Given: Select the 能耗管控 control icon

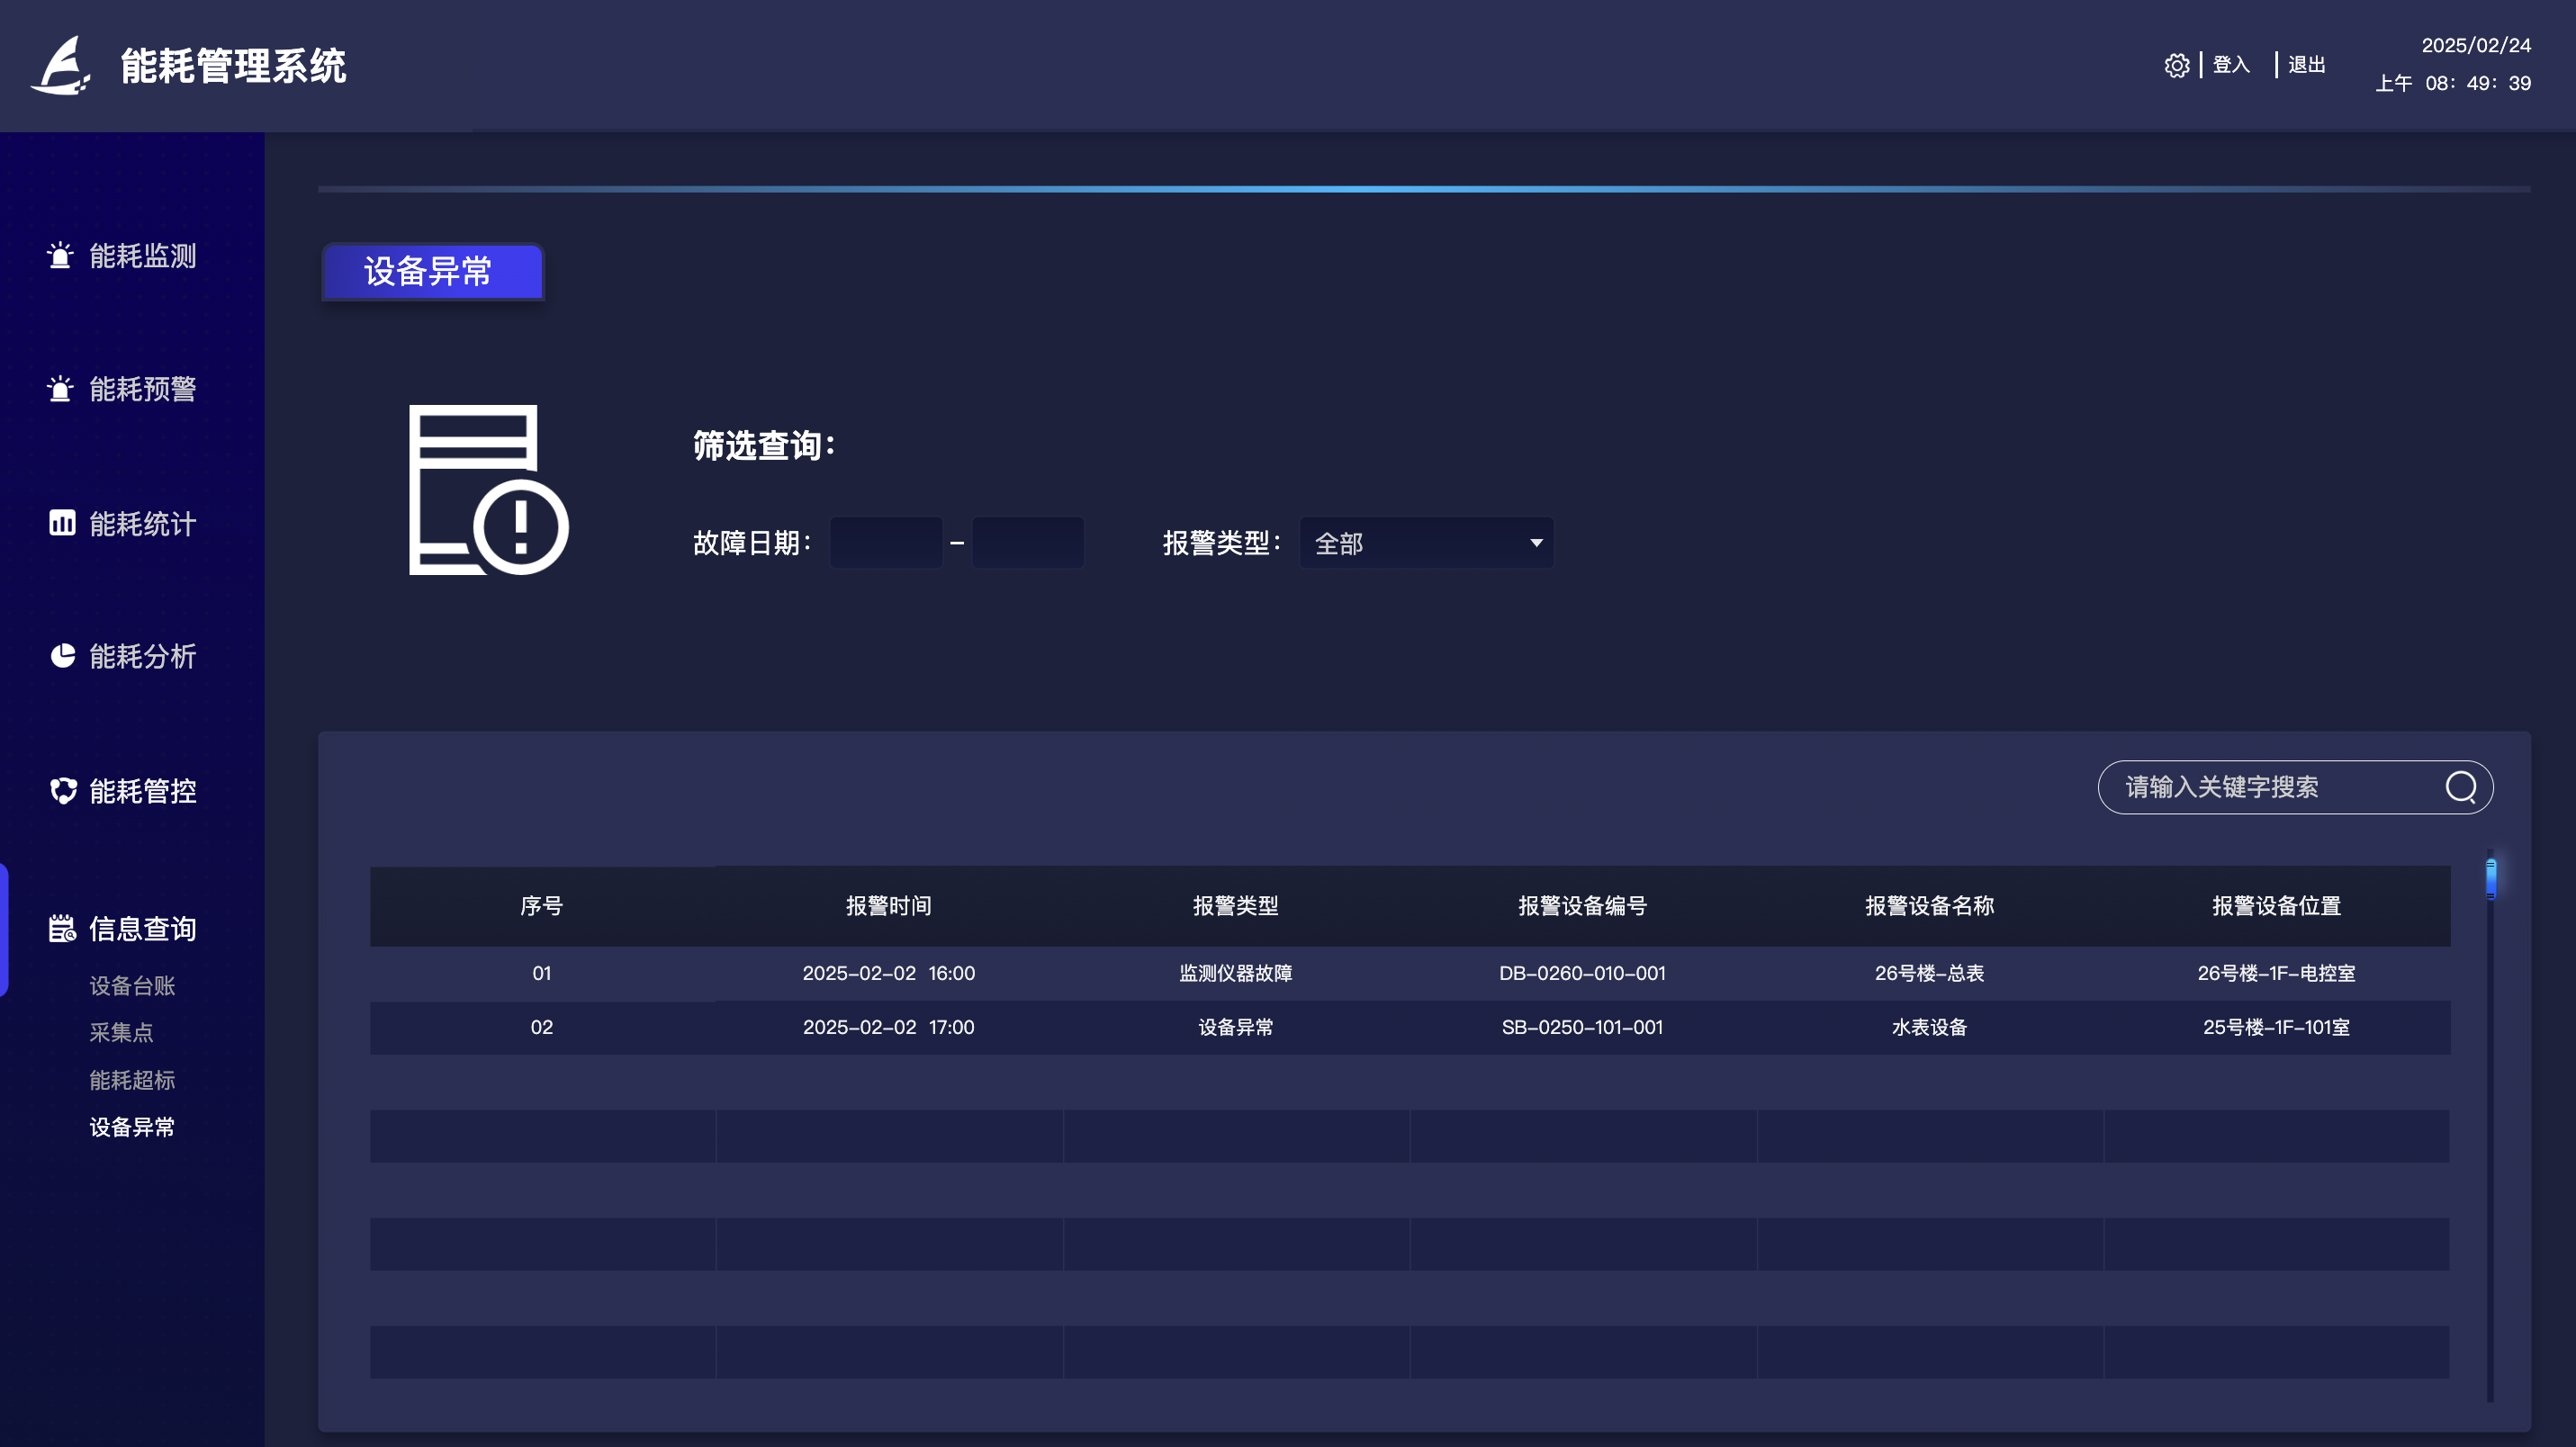Looking at the screenshot, I should (62, 791).
